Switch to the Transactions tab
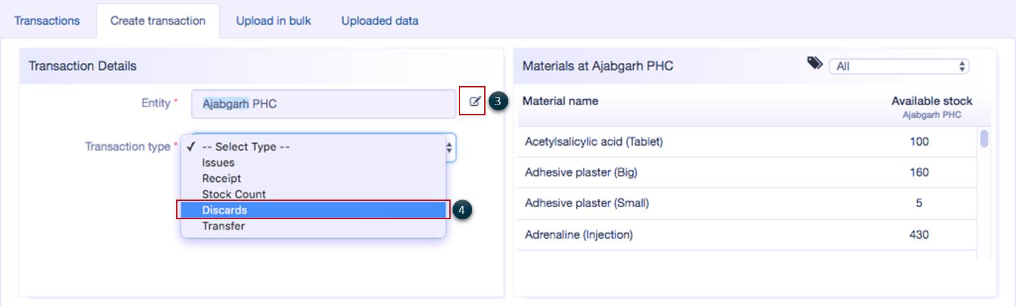This screenshot has width=1016, height=306. pos(47,21)
